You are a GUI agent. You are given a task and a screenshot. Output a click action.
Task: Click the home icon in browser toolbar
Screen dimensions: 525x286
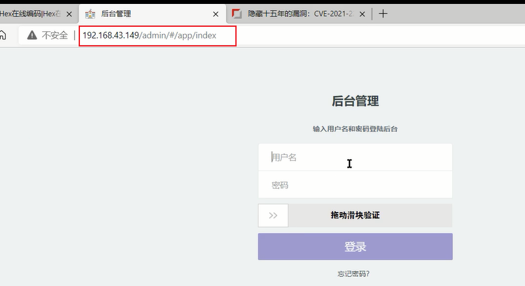point(3,35)
